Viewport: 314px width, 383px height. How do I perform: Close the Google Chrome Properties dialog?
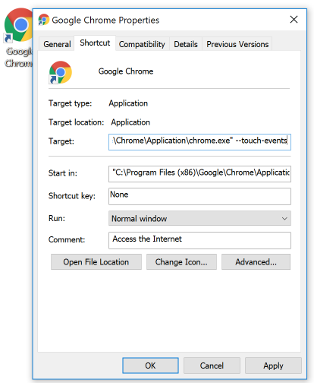pyautogui.click(x=294, y=20)
